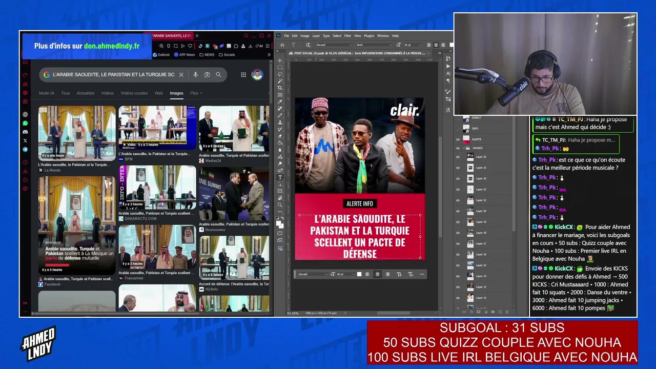Select Layer 17 in the Layers panel
656x369 pixels.
[481, 243]
